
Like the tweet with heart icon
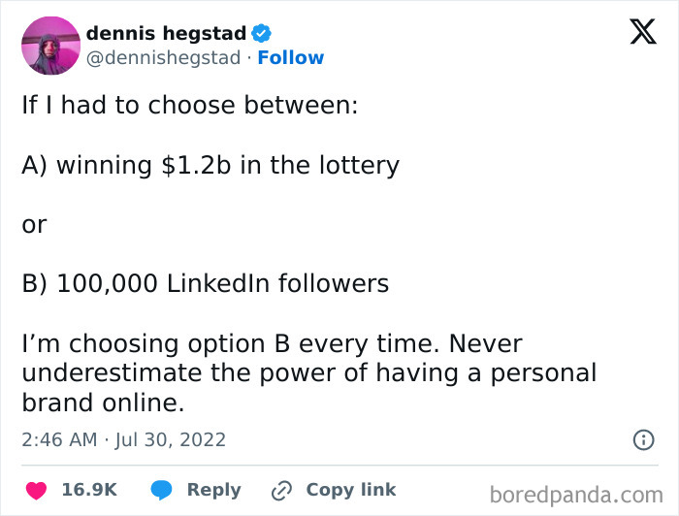click(37, 491)
